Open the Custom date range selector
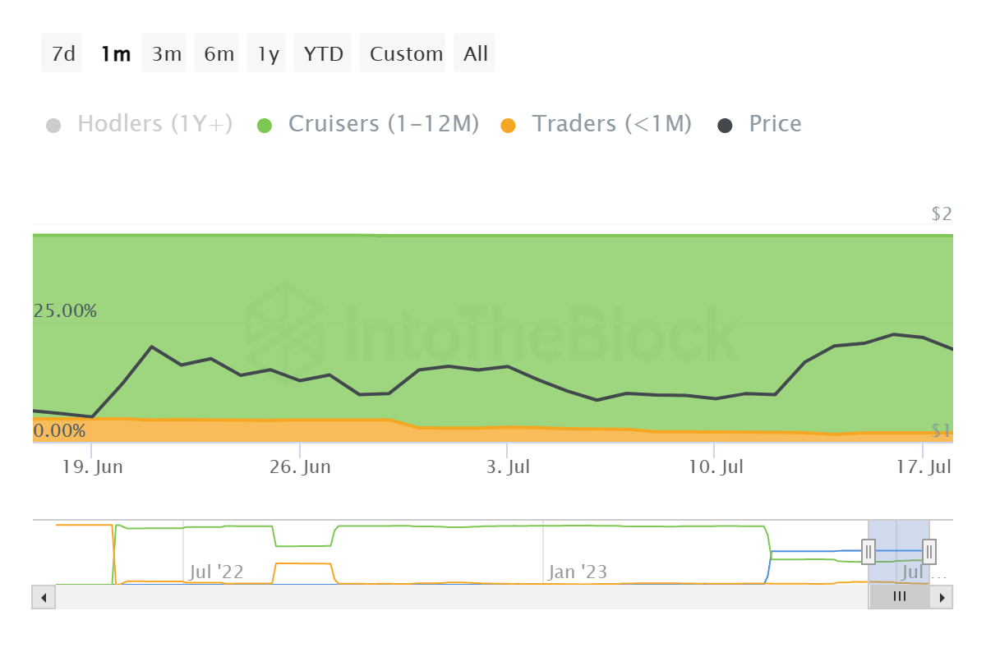This screenshot has width=986, height=657. 403,53
